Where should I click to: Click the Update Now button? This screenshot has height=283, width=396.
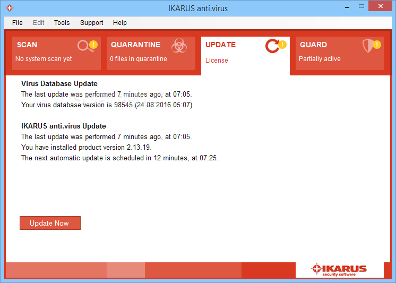(50, 223)
